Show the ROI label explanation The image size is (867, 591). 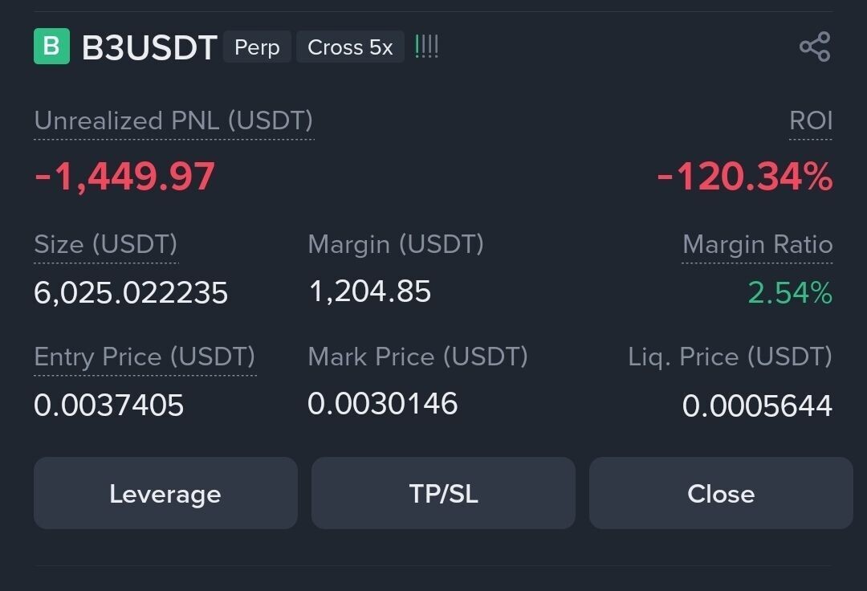tap(811, 121)
